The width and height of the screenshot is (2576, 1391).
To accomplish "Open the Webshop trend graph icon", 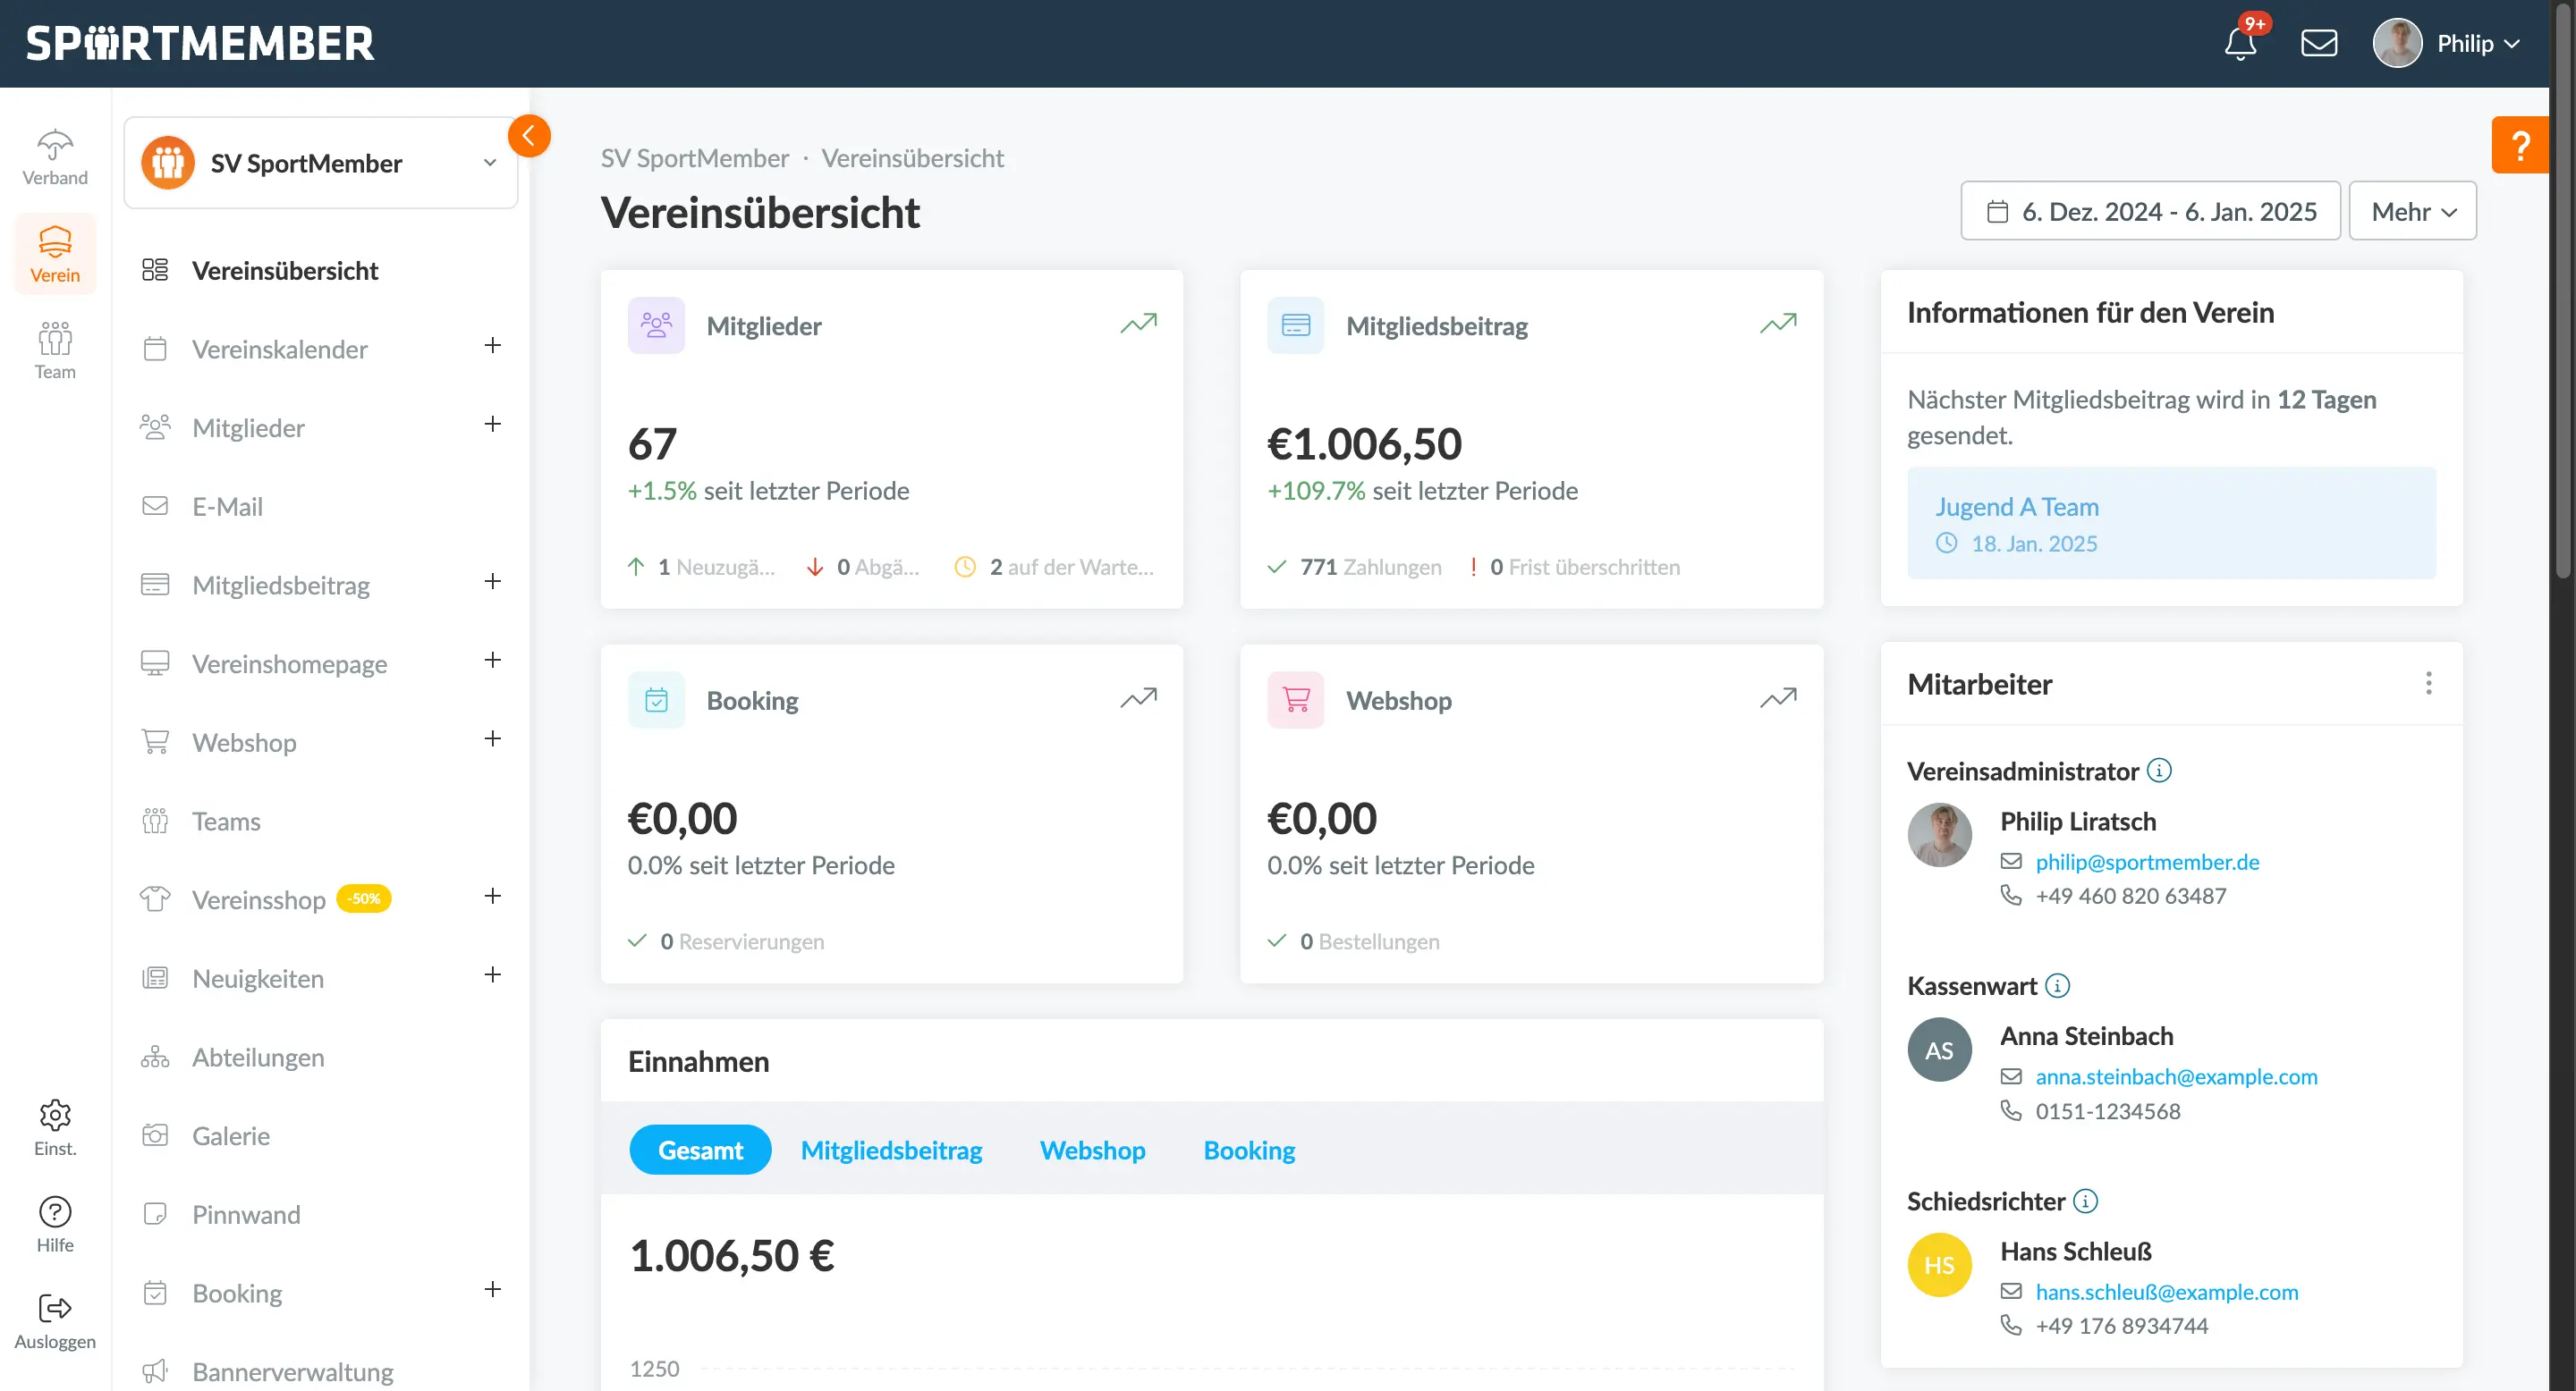I will pyautogui.click(x=1778, y=697).
